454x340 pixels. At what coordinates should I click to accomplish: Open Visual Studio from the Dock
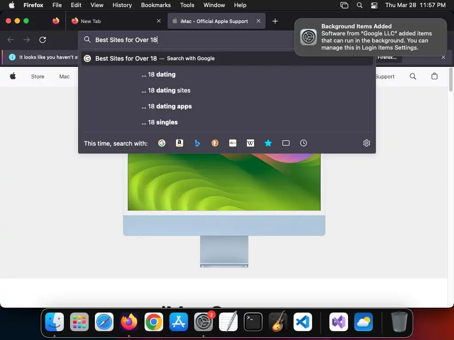[339, 322]
